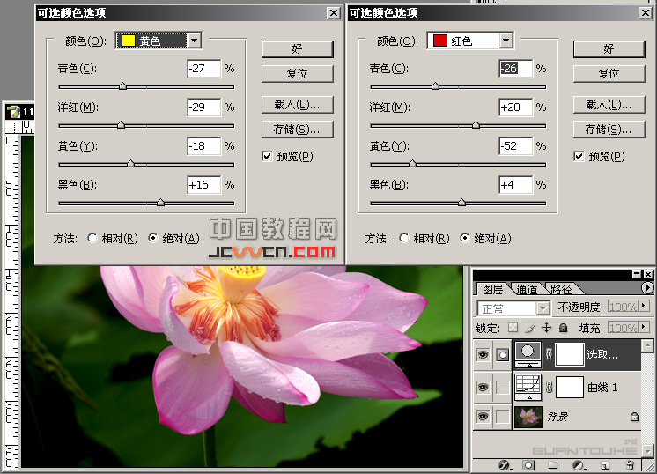Click the 洋红 slider in the red dialog
Image resolution: width=657 pixels, height=474 pixels.
(476, 125)
